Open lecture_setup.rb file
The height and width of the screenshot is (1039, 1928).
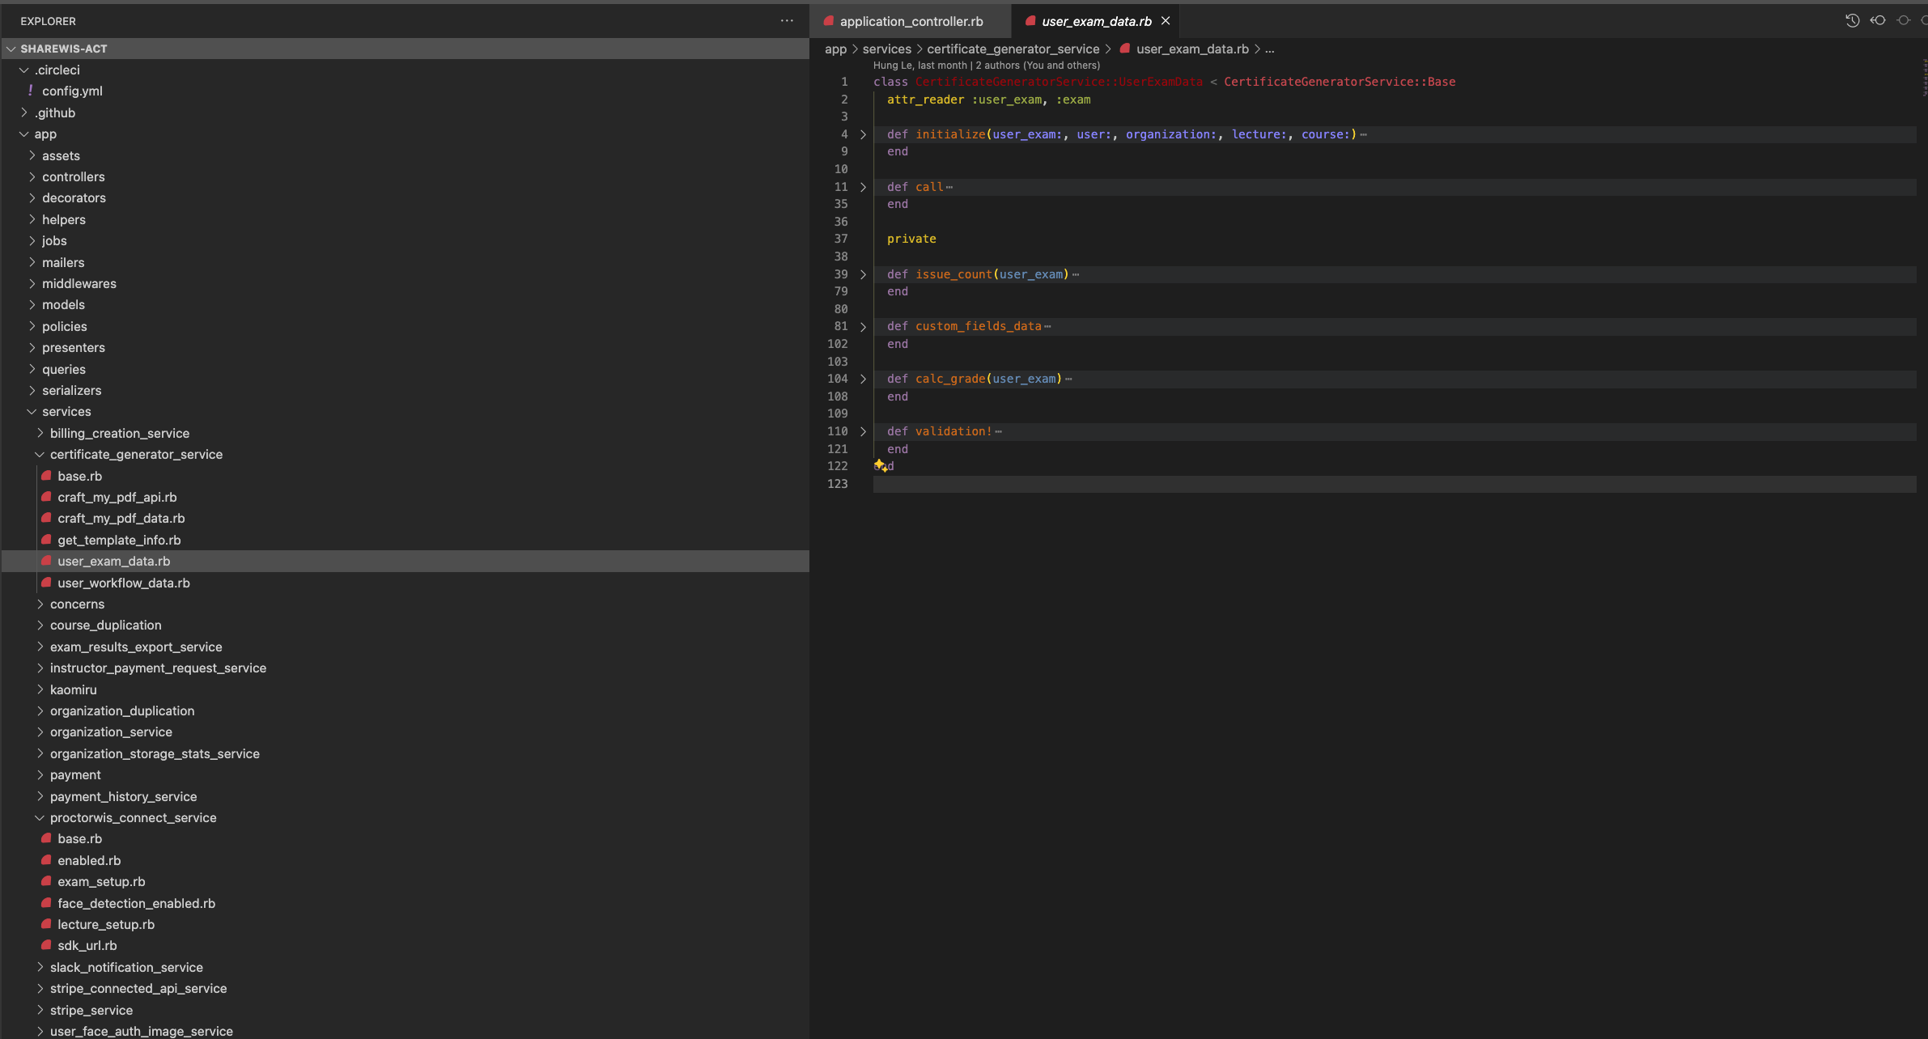click(405, 924)
